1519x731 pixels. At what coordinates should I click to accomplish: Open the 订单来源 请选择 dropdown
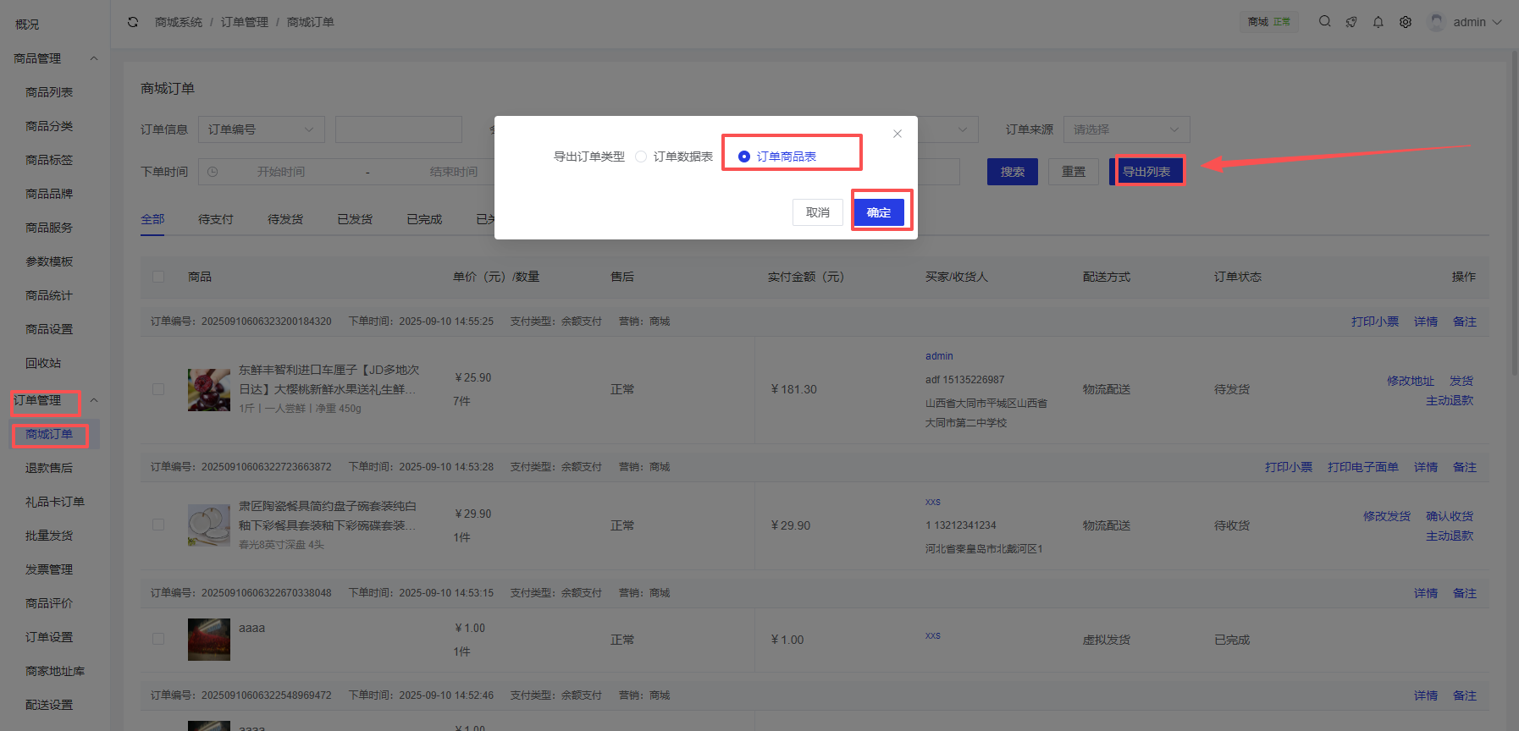click(x=1126, y=129)
